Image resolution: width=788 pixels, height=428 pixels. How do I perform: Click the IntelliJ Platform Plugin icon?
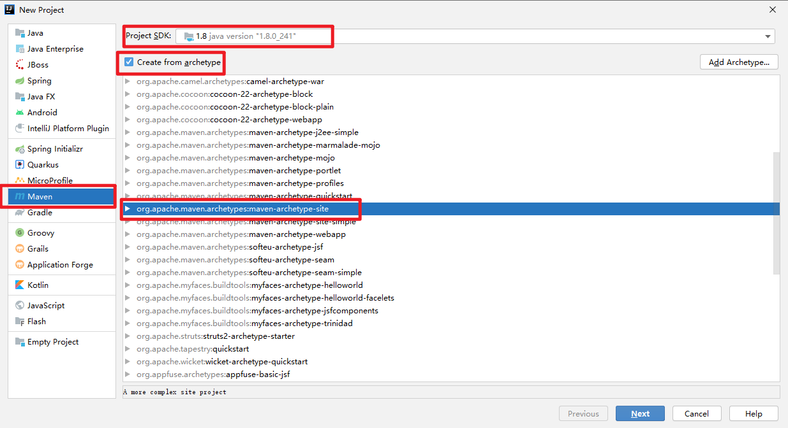click(x=20, y=129)
